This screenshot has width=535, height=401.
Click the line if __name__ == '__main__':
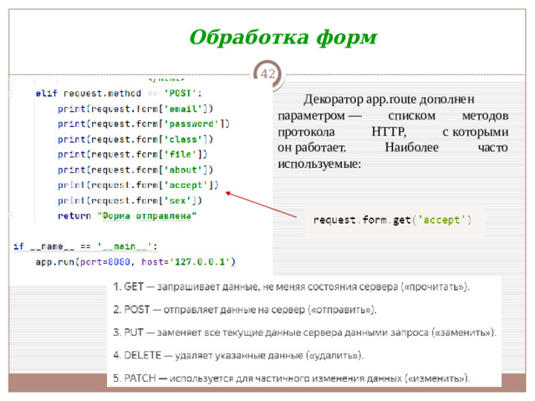pyautogui.click(x=85, y=246)
